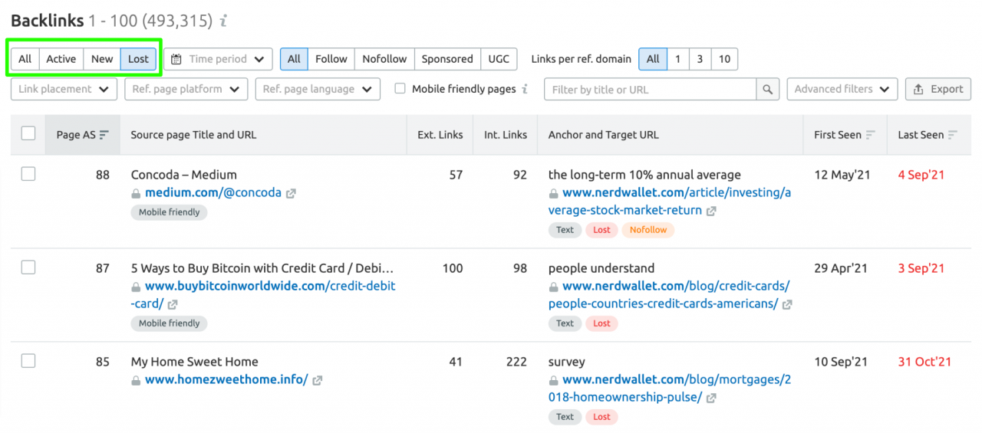Click the Nofollow tag in Concoda row
The width and height of the screenshot is (982, 433).
(x=648, y=230)
